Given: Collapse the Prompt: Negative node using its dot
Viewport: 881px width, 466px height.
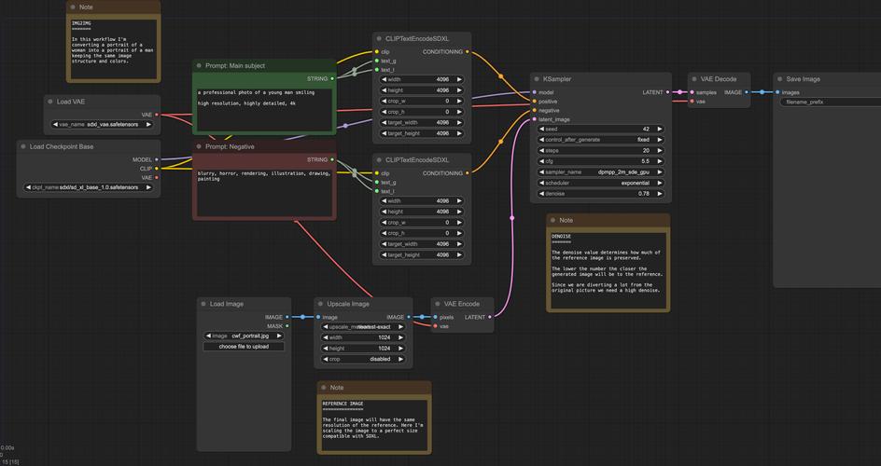Looking at the screenshot, I should [199, 146].
